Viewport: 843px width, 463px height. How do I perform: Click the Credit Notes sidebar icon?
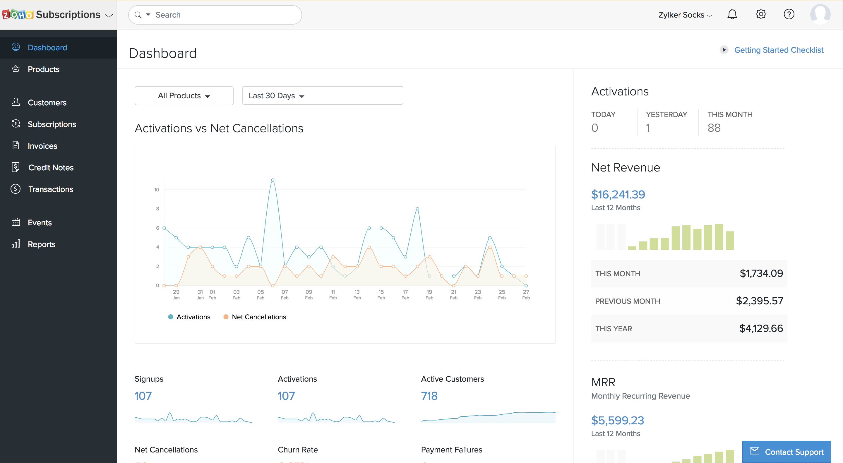pyautogui.click(x=16, y=167)
